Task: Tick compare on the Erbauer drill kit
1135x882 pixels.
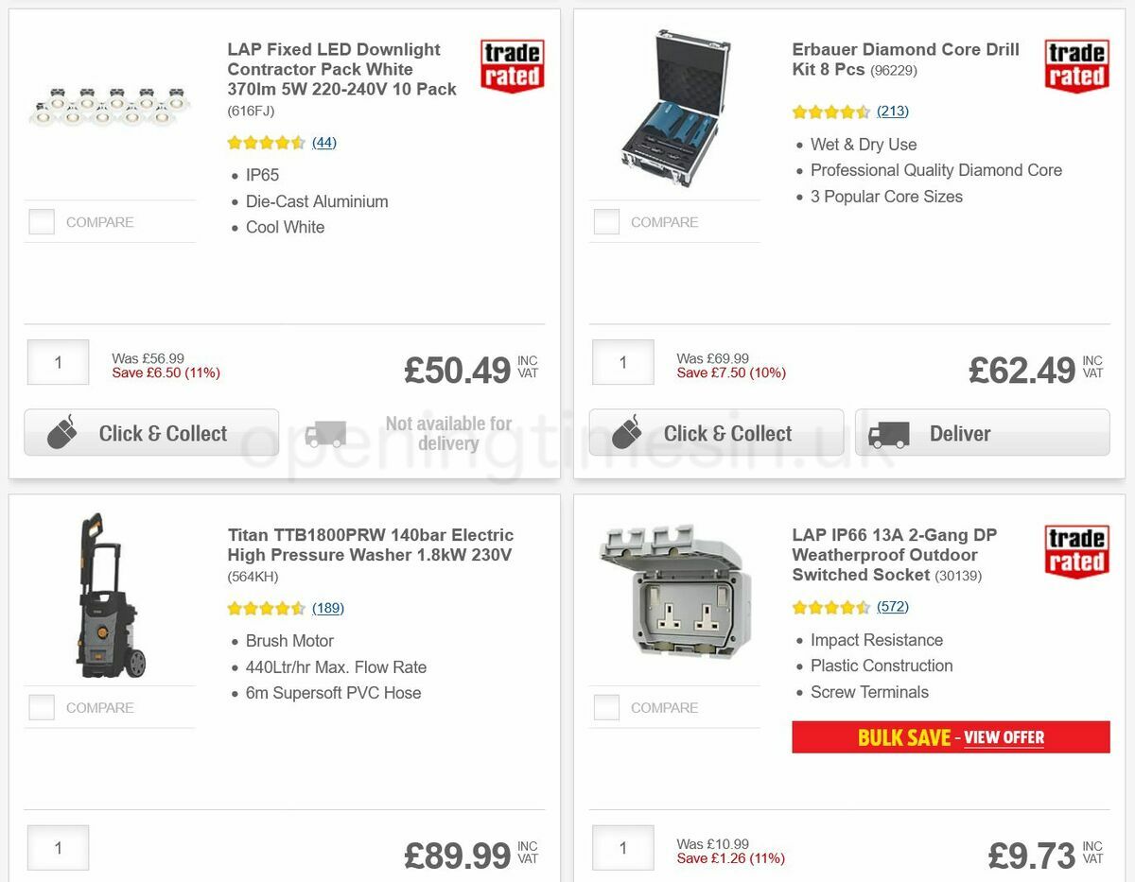Action: click(x=606, y=221)
